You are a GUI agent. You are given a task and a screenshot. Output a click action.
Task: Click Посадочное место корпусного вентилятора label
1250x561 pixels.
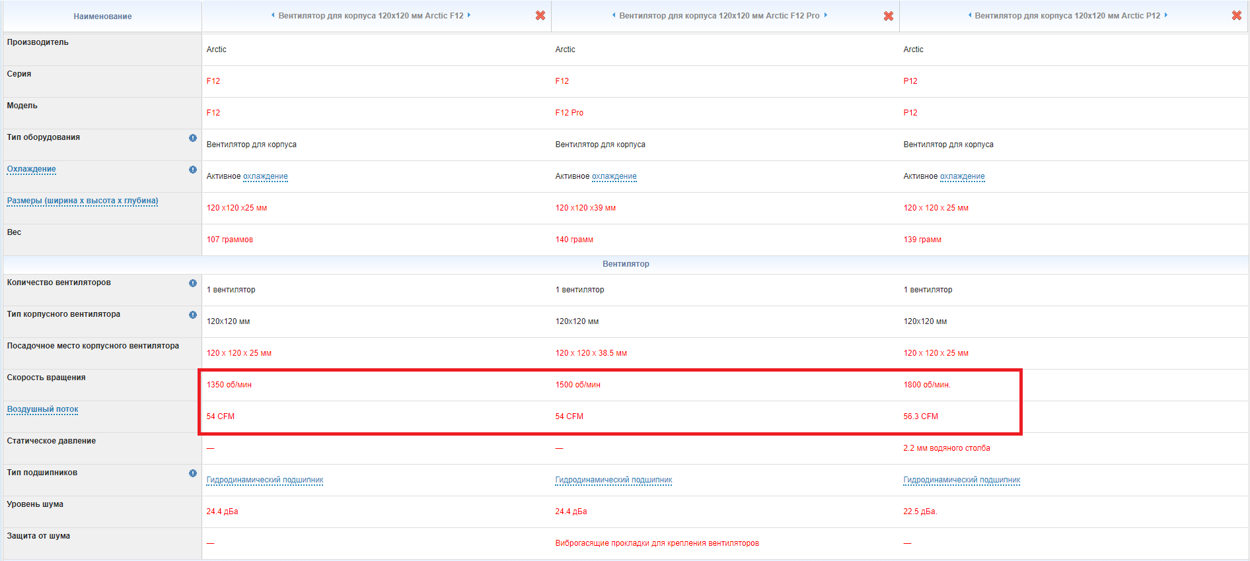93,346
